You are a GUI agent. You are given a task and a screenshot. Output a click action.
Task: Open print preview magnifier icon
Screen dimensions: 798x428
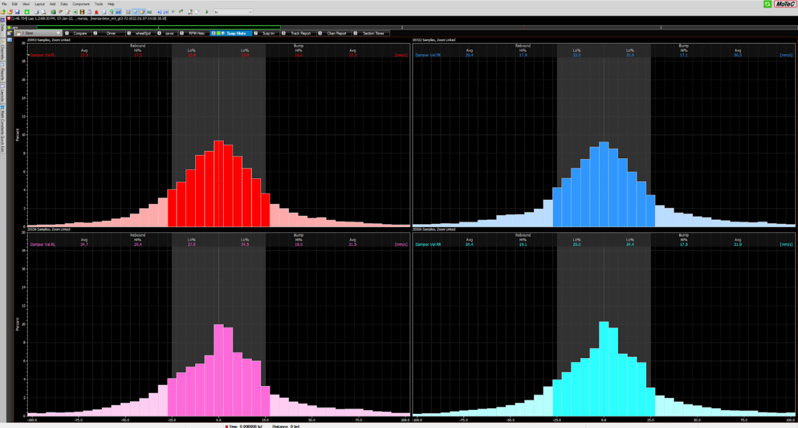tap(44, 12)
